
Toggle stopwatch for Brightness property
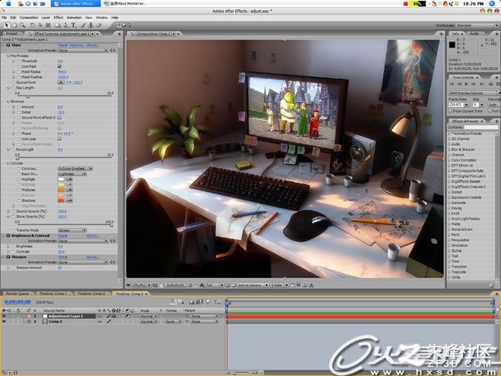pos(13,247)
